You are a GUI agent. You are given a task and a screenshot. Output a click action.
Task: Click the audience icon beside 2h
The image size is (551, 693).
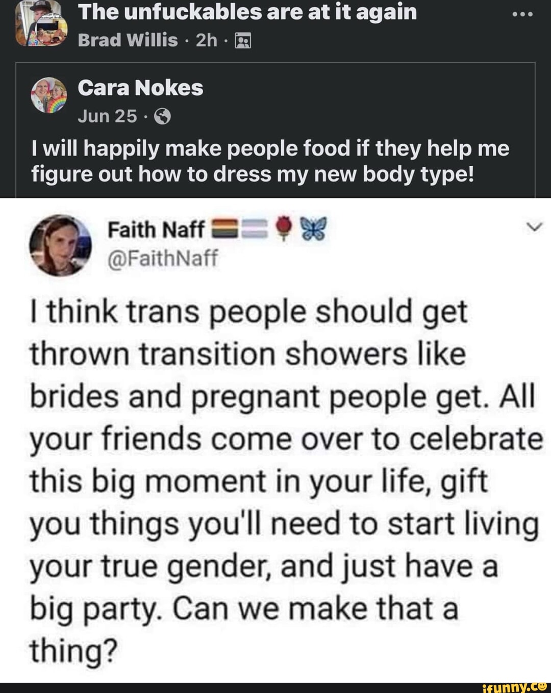(242, 41)
